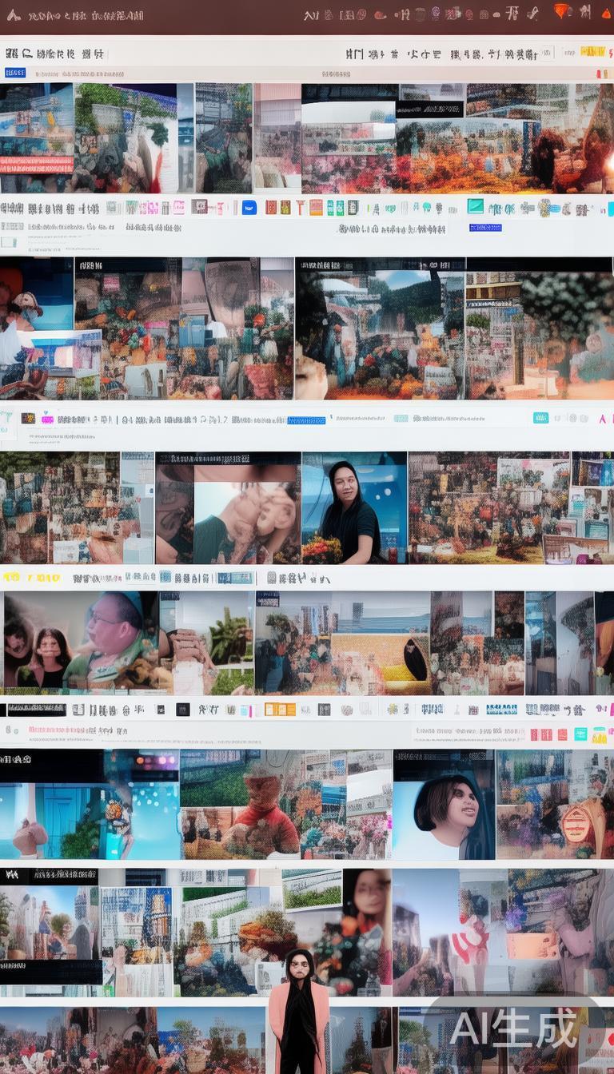
Task: Click the blue highlighted text in middle toolbar
Action: tap(306, 420)
